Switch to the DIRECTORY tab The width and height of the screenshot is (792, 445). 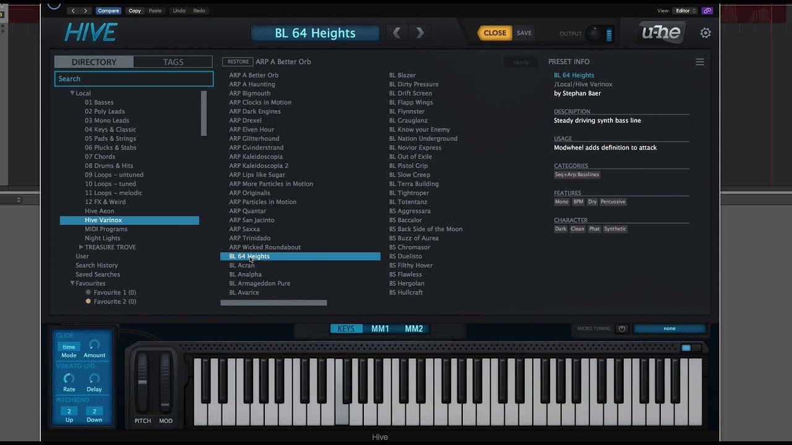click(x=94, y=62)
